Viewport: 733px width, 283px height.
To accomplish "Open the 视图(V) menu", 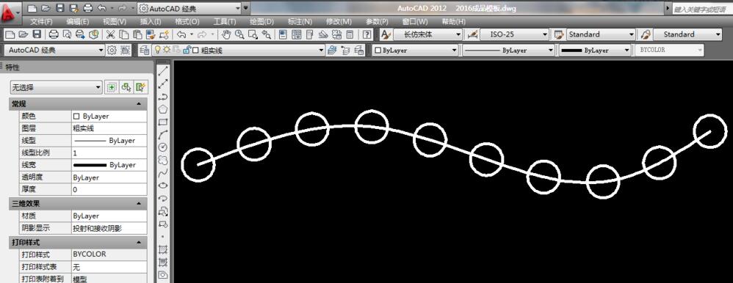I will point(115,21).
